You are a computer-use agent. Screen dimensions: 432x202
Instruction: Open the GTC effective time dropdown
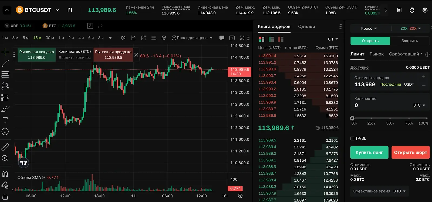400,191
